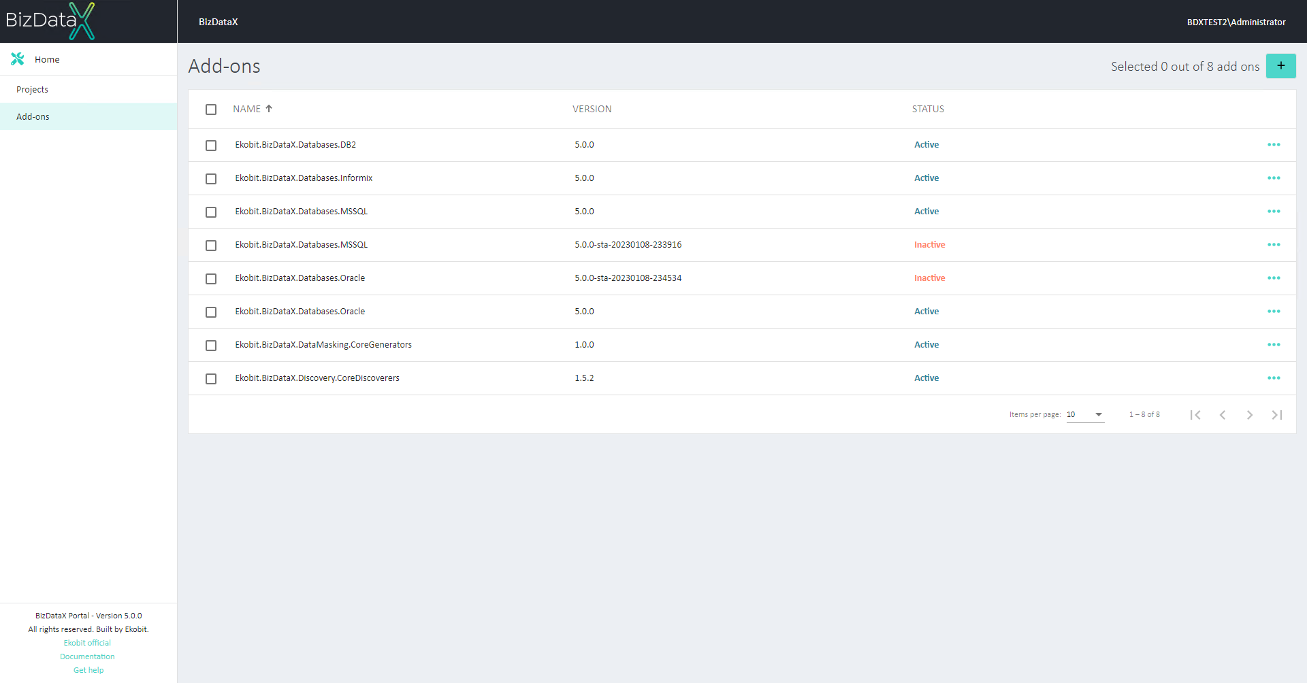The width and height of the screenshot is (1307, 683).
Task: Click Active status of DB2 row
Action: point(926,145)
